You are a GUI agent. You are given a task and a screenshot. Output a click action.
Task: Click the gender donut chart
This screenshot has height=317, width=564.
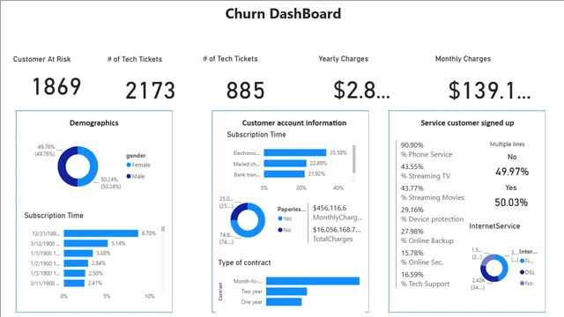78,166
